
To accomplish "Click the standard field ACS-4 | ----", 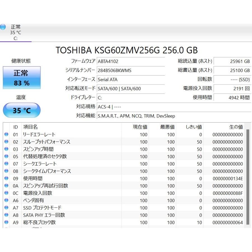I will pos(174,107).
